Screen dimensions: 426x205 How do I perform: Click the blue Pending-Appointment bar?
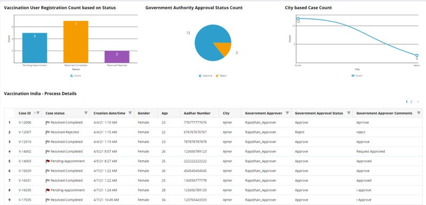(x=34, y=48)
